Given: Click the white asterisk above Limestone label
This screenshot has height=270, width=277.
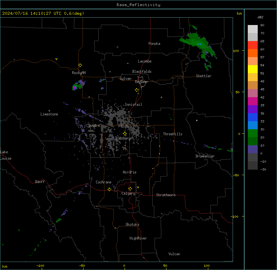Looking at the screenshot, I should point(49,111).
